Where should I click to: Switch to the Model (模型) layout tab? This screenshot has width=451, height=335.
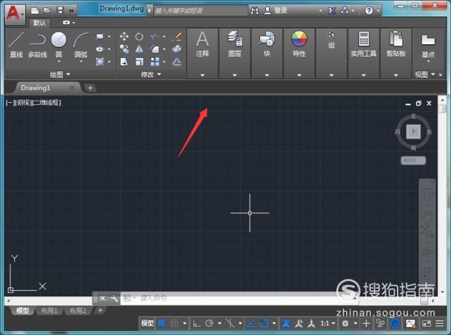pyautogui.click(x=22, y=310)
